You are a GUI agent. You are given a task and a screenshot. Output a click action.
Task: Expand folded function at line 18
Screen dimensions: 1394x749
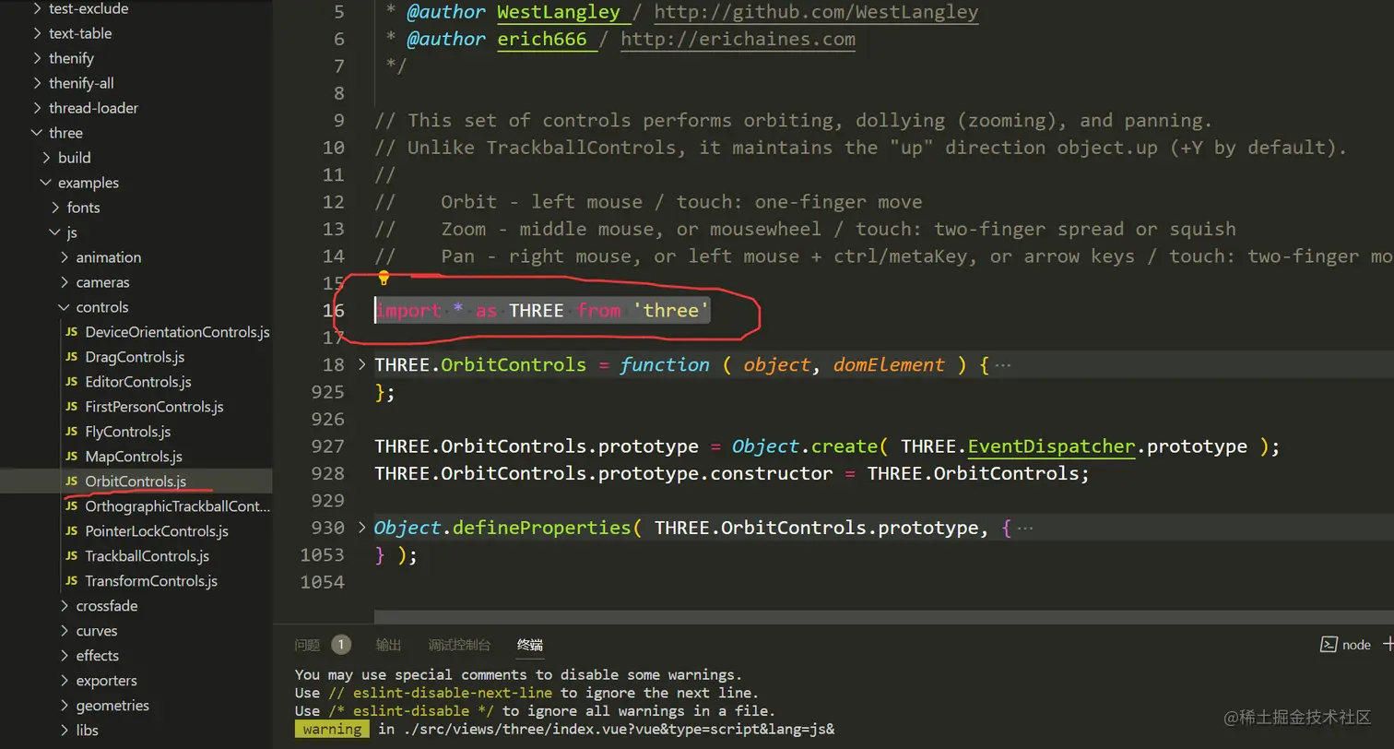[361, 364]
